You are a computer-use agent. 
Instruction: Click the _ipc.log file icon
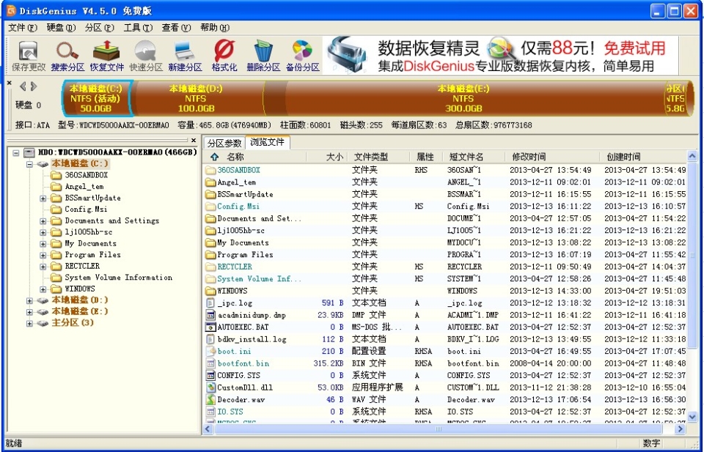[x=210, y=303]
